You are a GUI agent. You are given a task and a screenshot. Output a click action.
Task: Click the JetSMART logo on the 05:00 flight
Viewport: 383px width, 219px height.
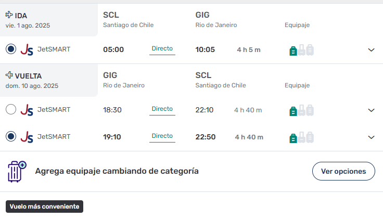point(27,49)
